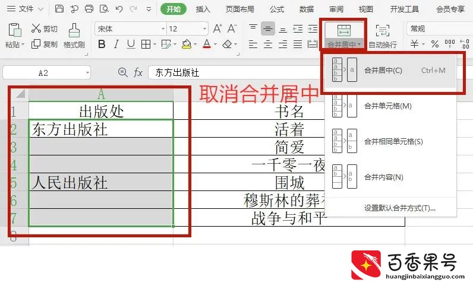The width and height of the screenshot is (473, 283).
Task: Click the 粘贴 paste button
Action: coord(14,36)
